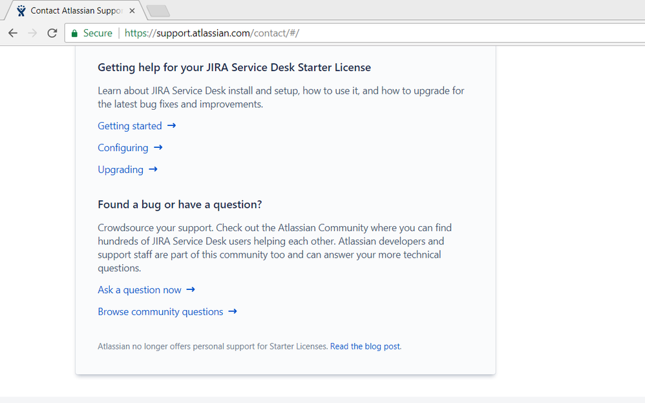The width and height of the screenshot is (645, 403).
Task: Click the green Secure padlock icon
Action: pos(74,34)
